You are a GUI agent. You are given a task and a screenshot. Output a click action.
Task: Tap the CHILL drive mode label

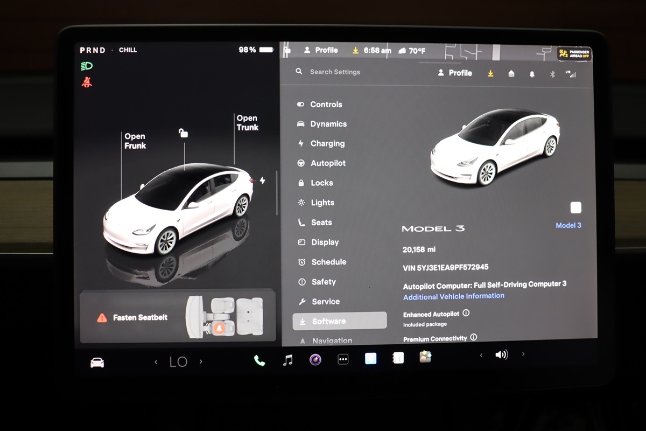(x=128, y=50)
